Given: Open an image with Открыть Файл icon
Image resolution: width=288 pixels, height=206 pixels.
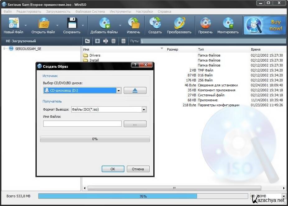Looking at the screenshot, I should pyautogui.click(x=43, y=24).
